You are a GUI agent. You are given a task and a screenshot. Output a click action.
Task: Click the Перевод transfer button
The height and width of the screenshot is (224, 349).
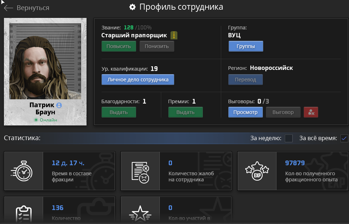point(246,80)
